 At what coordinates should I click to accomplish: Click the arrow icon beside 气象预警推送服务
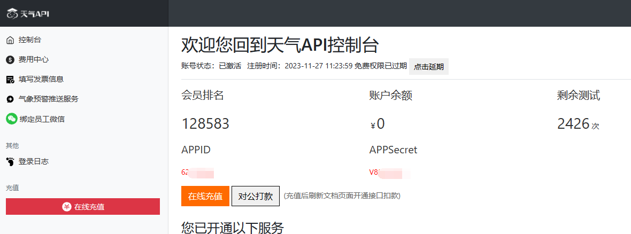[10, 99]
